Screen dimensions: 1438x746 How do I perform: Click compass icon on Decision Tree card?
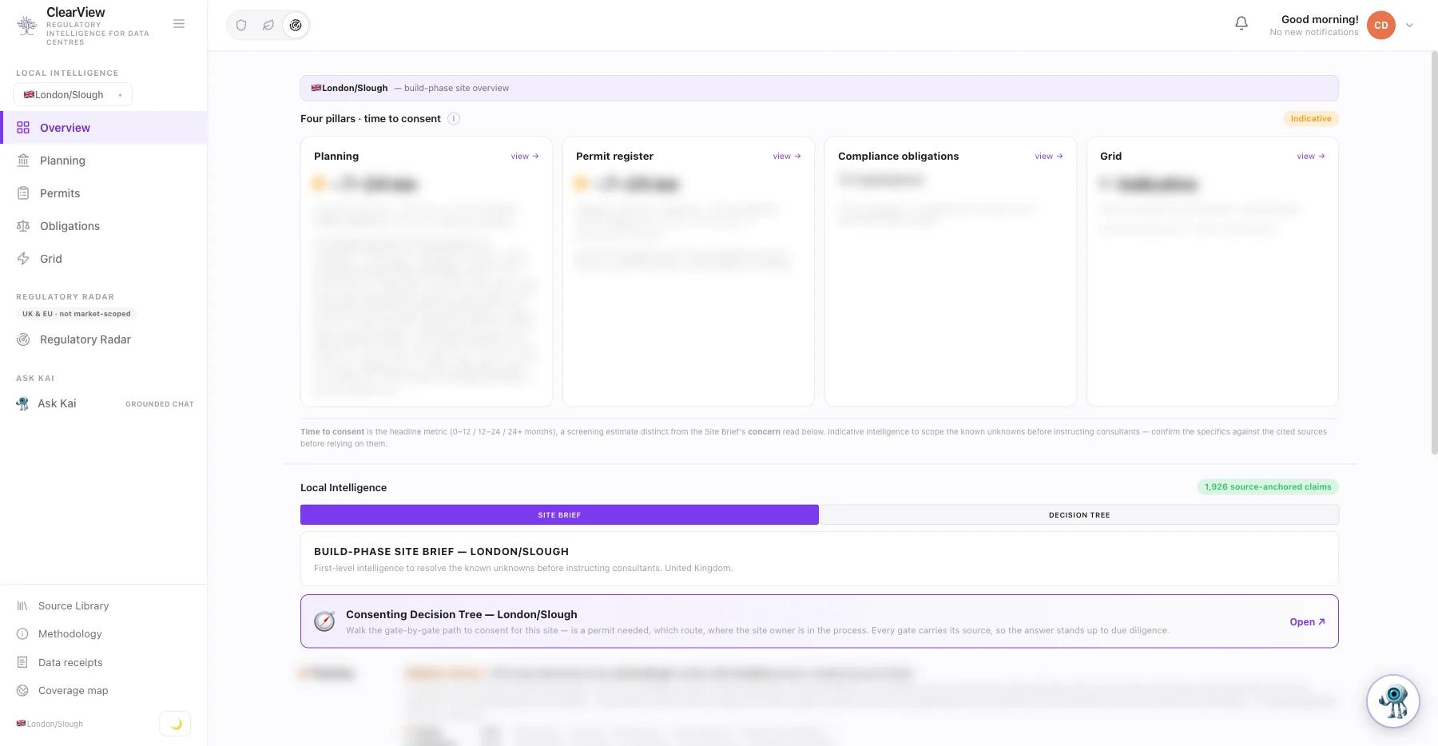[324, 621]
